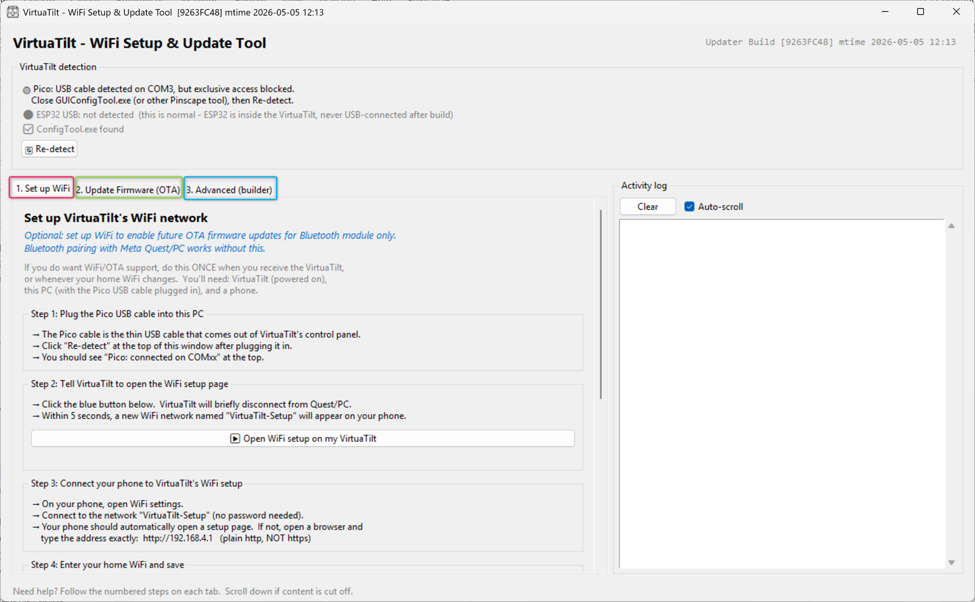Click the ESP32 USB status indicator dot

tap(28, 114)
